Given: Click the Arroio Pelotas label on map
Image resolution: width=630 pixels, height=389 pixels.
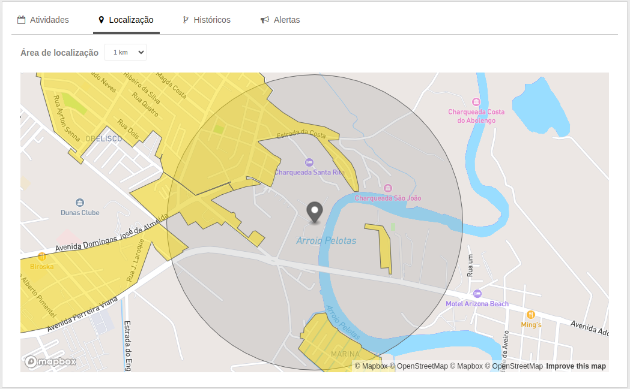Looking at the screenshot, I should [x=326, y=241].
